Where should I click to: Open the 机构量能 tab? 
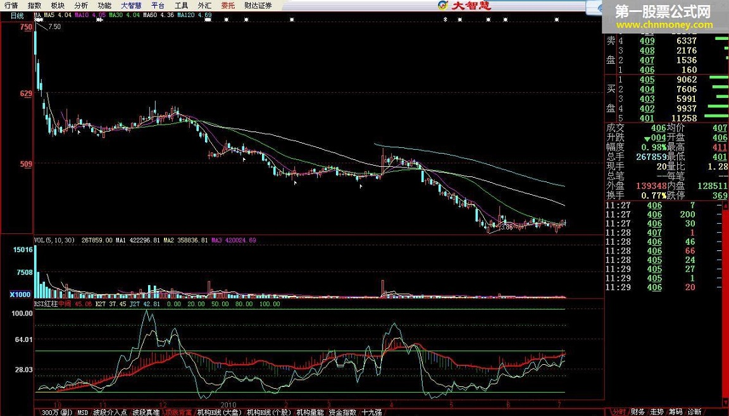click(310, 412)
